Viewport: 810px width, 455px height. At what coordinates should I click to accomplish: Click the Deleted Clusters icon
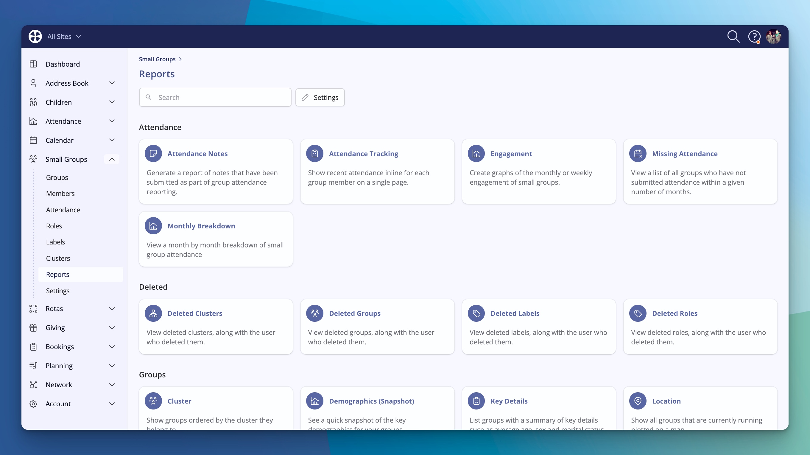(x=153, y=313)
